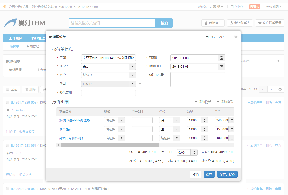Expand the 客户 dropdown in the form

coord(132,75)
